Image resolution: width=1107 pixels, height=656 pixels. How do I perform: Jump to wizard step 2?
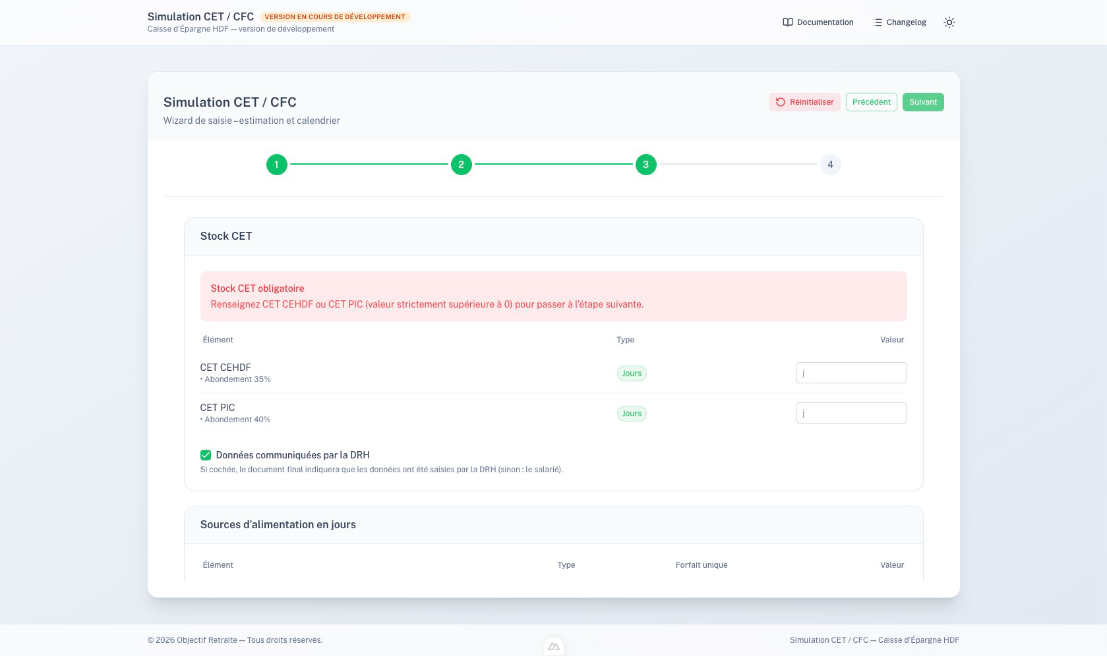461,165
